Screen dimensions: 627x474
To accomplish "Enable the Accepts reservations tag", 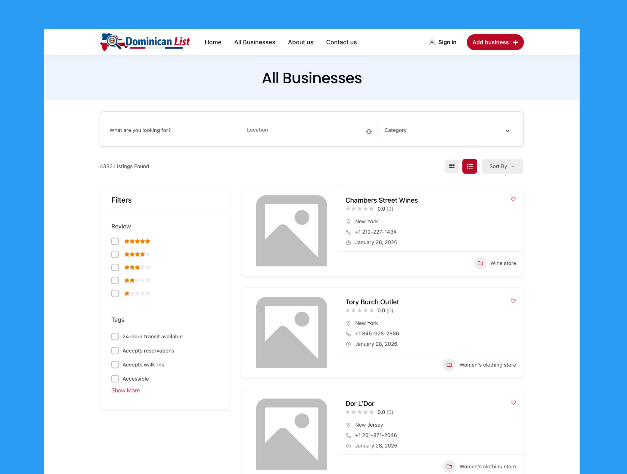I will click(115, 350).
